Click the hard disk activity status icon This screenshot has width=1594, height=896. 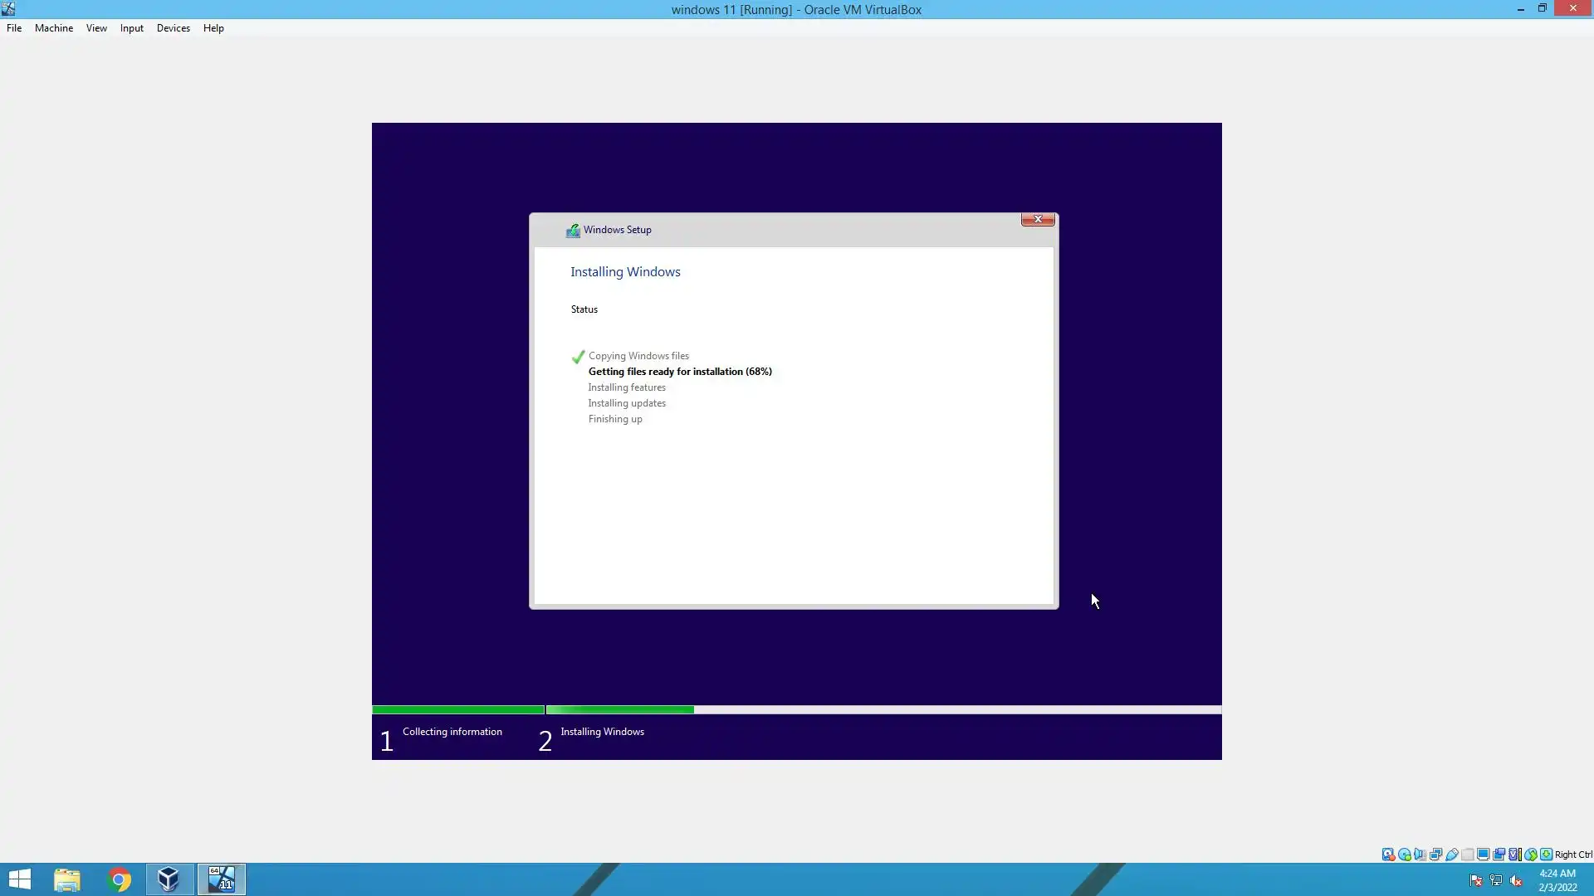pos(1388,855)
